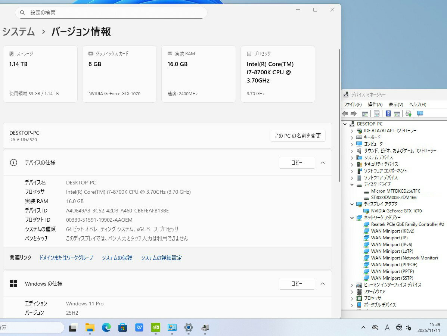
Task: Collapse the デバイスの仕様 section
Action: (x=323, y=163)
